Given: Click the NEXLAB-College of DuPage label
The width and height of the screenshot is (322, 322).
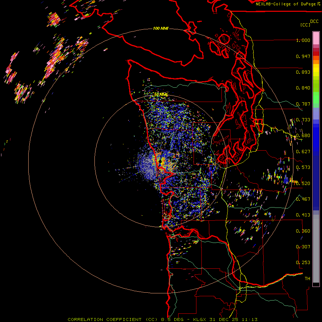Looking at the screenshot, I should pyautogui.click(x=285, y=4).
